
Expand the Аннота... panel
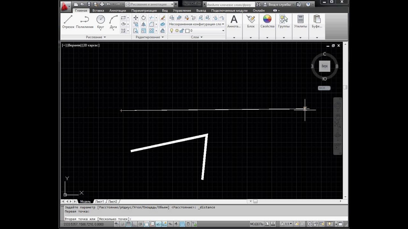pos(234,38)
